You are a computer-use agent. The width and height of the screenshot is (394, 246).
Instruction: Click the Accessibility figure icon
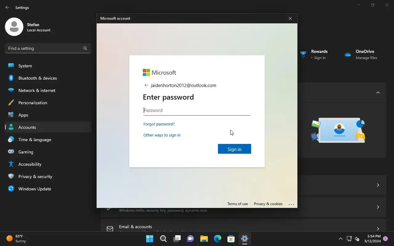coord(11,164)
